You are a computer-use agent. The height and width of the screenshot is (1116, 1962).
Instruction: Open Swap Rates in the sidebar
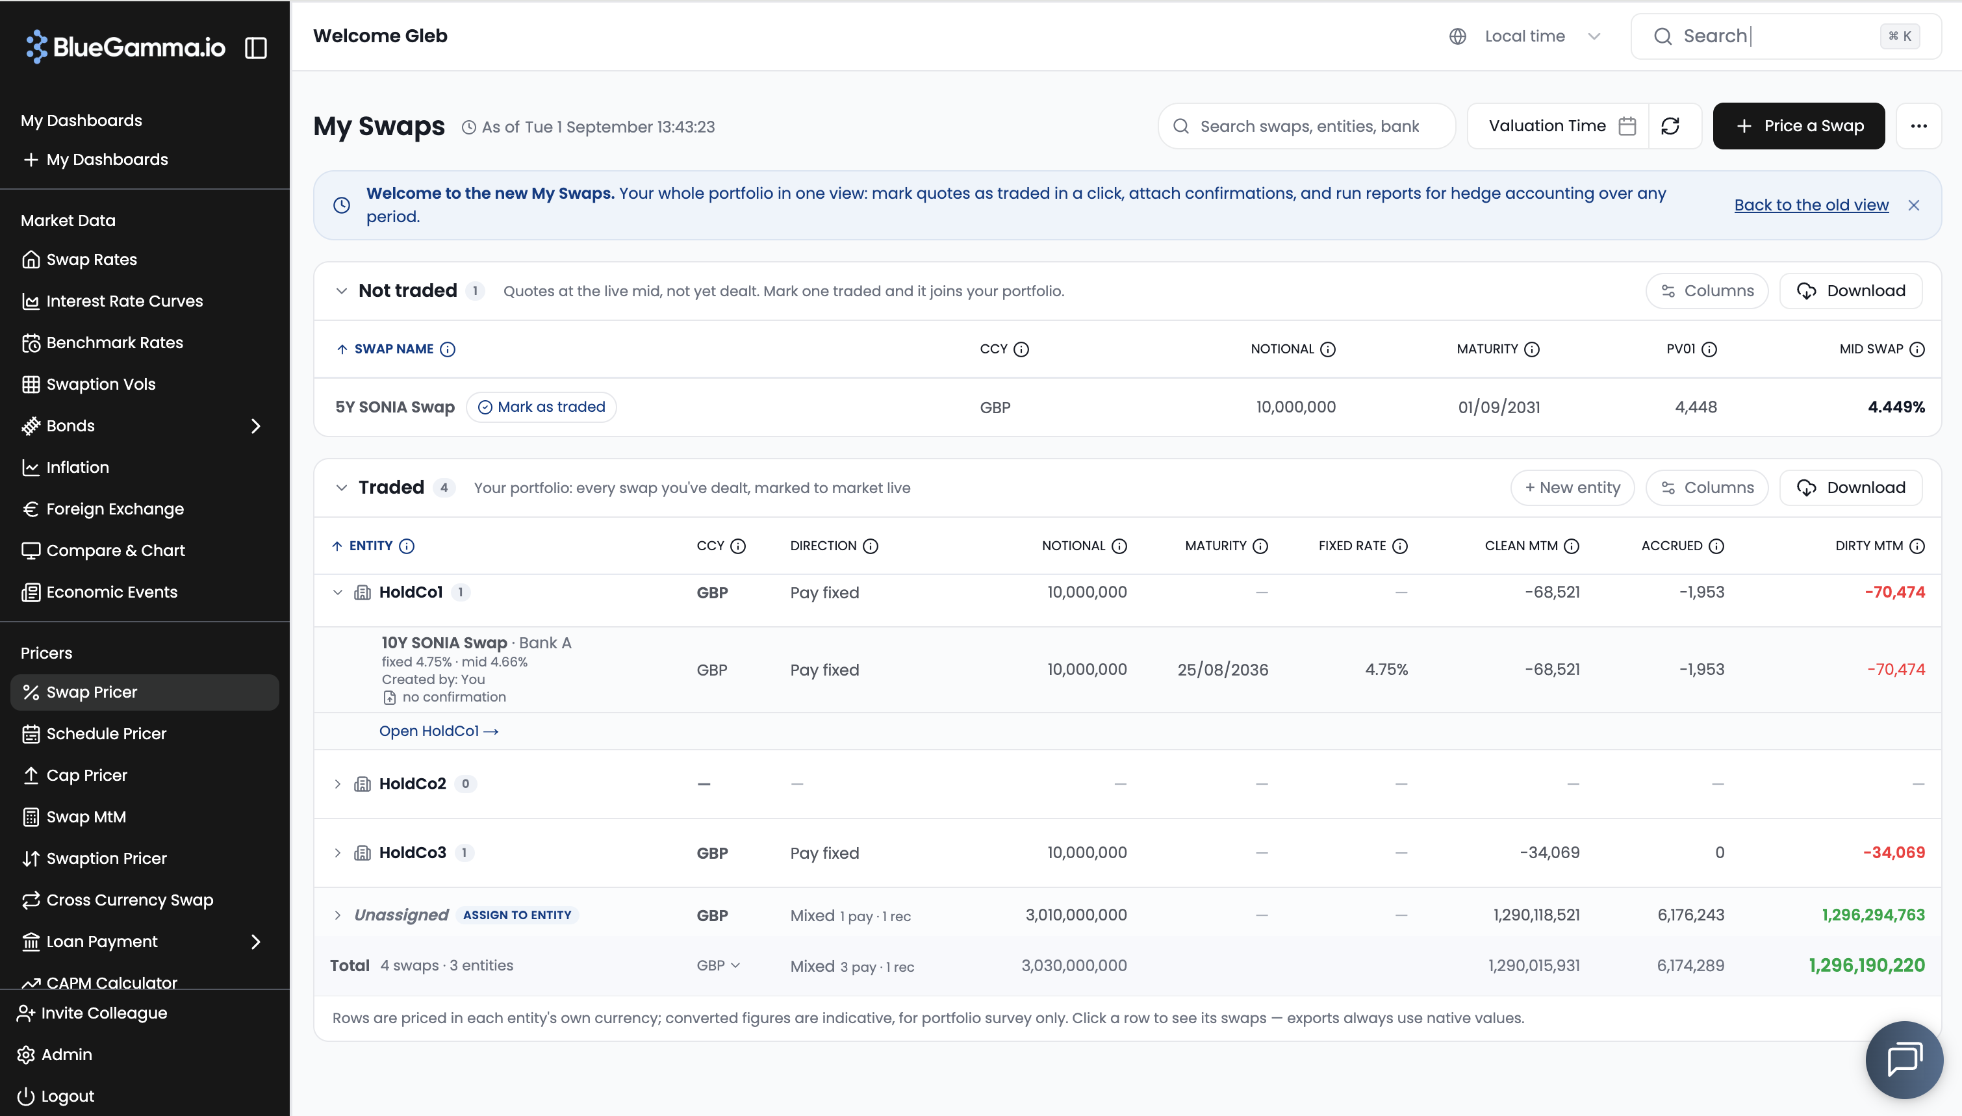tap(92, 260)
